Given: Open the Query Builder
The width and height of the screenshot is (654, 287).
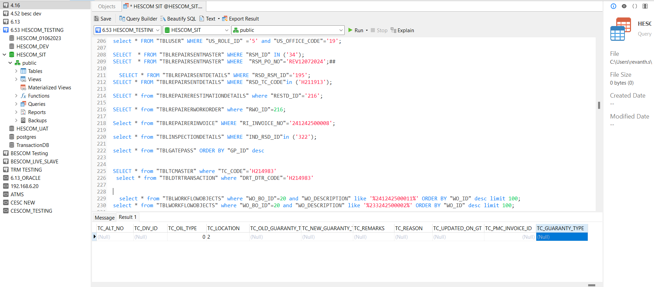Looking at the screenshot, I should [x=138, y=19].
